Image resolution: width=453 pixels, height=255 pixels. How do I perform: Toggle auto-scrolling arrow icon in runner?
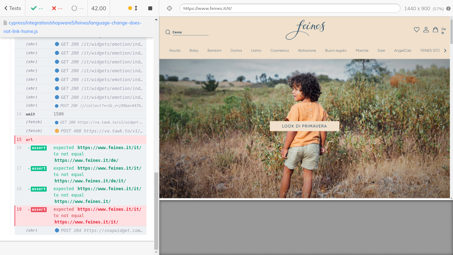(136, 8)
